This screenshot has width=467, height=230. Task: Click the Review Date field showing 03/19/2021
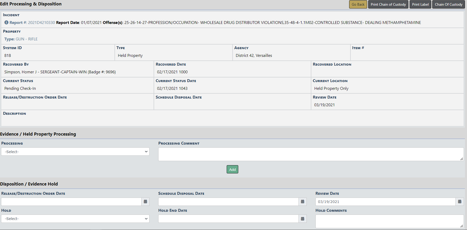point(385,202)
